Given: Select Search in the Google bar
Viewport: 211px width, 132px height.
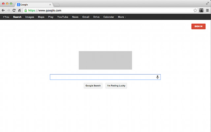Looking at the screenshot, I should [x=17, y=17].
